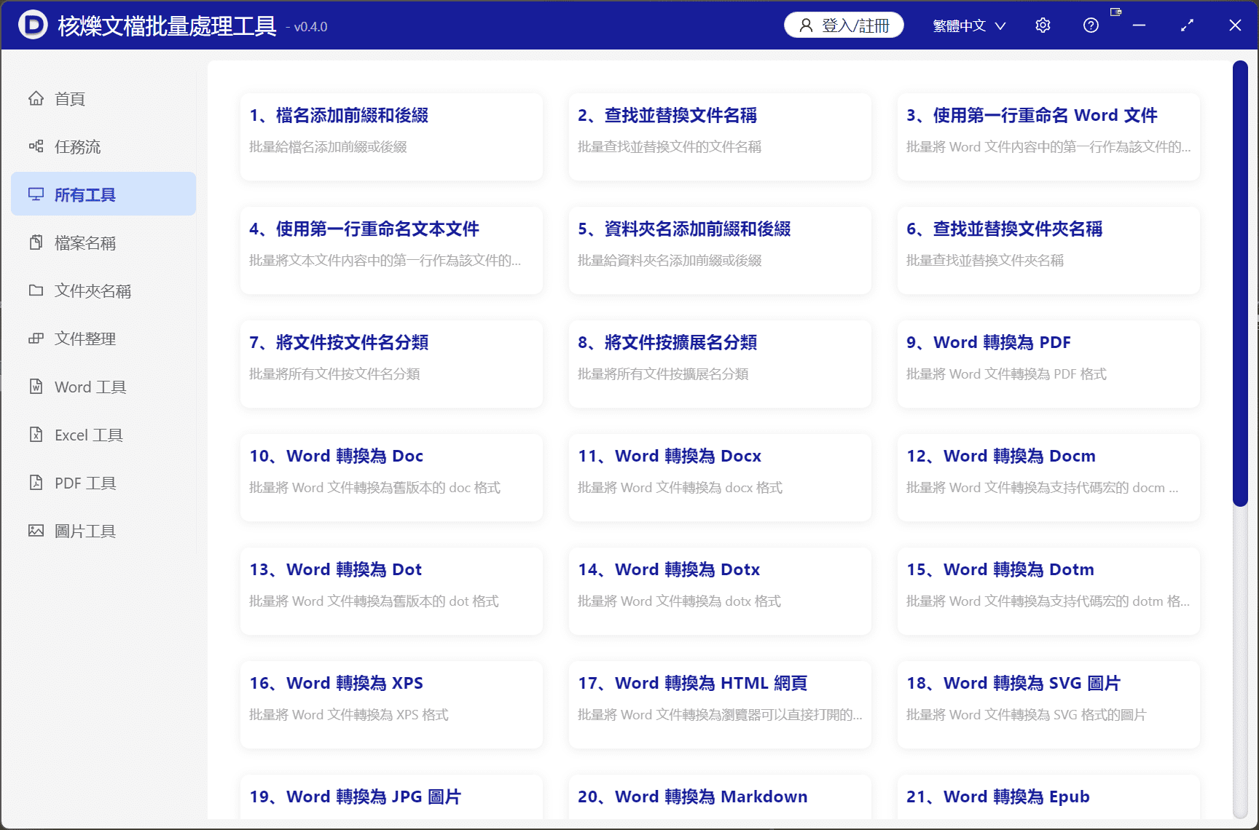Open PDF 工具 category in the sidebar

103,483
